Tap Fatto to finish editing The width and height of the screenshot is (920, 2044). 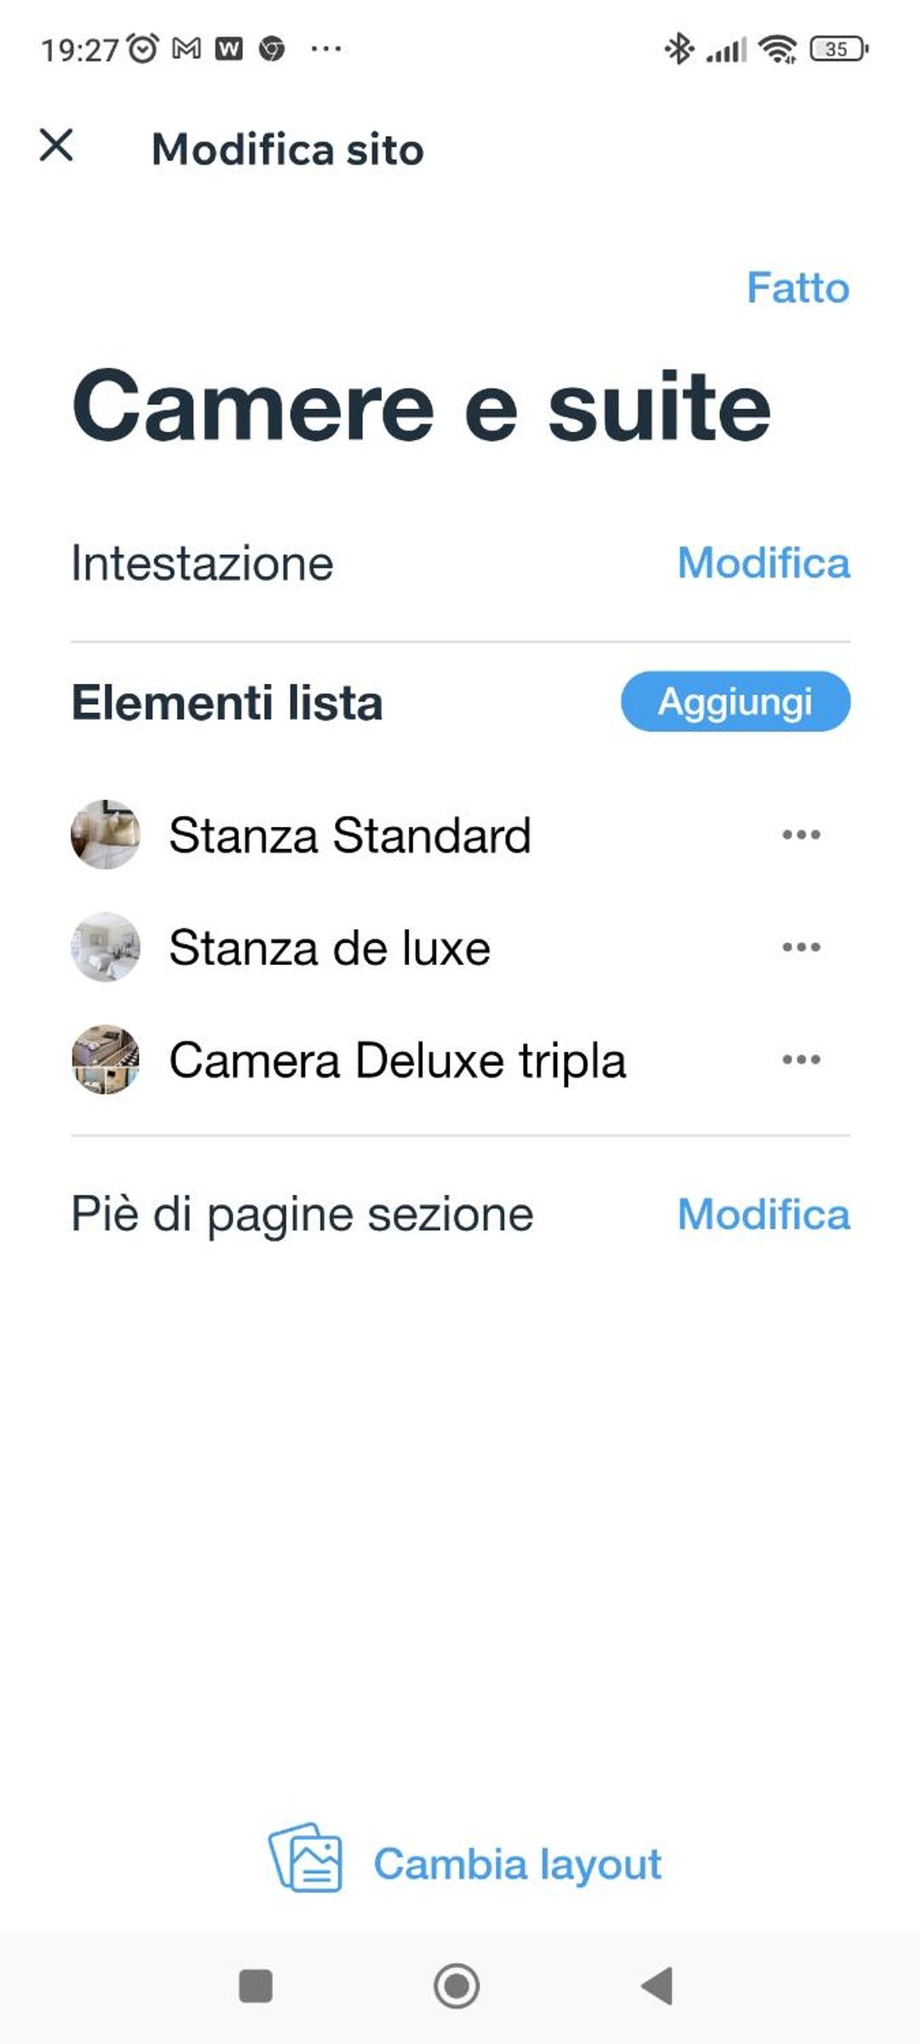tap(798, 288)
